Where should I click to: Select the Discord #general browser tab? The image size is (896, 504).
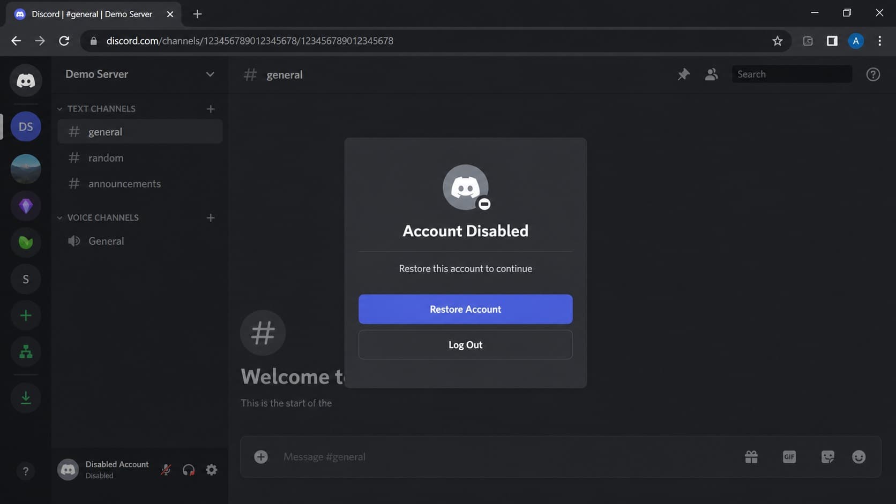92,14
